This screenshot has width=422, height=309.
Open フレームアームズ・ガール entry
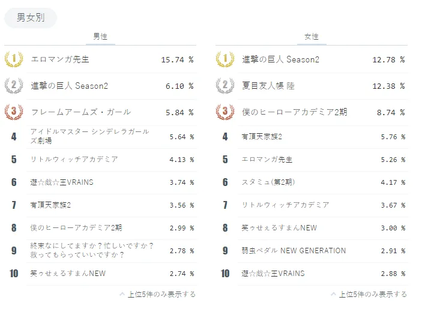pyautogui.click(x=81, y=112)
